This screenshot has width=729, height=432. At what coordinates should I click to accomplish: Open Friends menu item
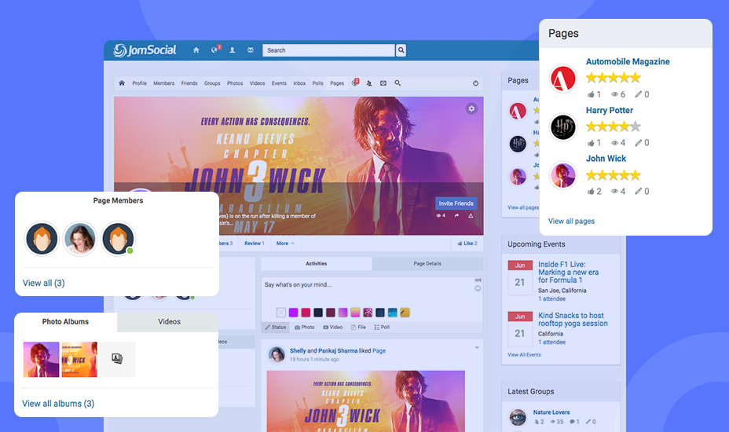pyautogui.click(x=189, y=83)
